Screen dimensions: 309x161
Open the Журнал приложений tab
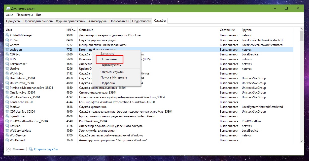click(x=71, y=21)
